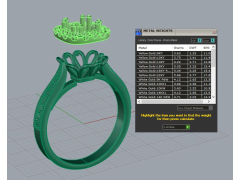Click the Metal column header
Screen dimensions: 240x180
tap(154, 48)
